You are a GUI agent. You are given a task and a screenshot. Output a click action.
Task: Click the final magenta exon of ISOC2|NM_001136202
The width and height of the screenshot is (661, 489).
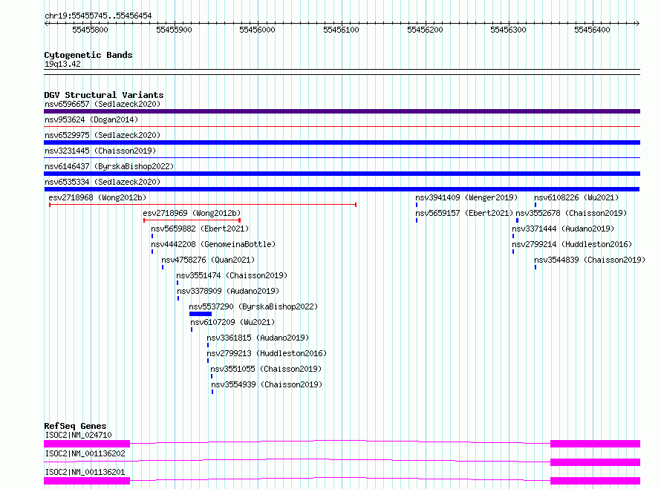[x=595, y=462]
